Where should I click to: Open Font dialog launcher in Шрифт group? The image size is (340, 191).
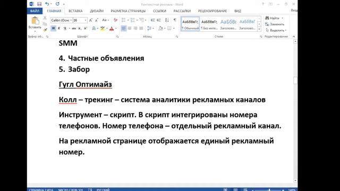(117, 37)
